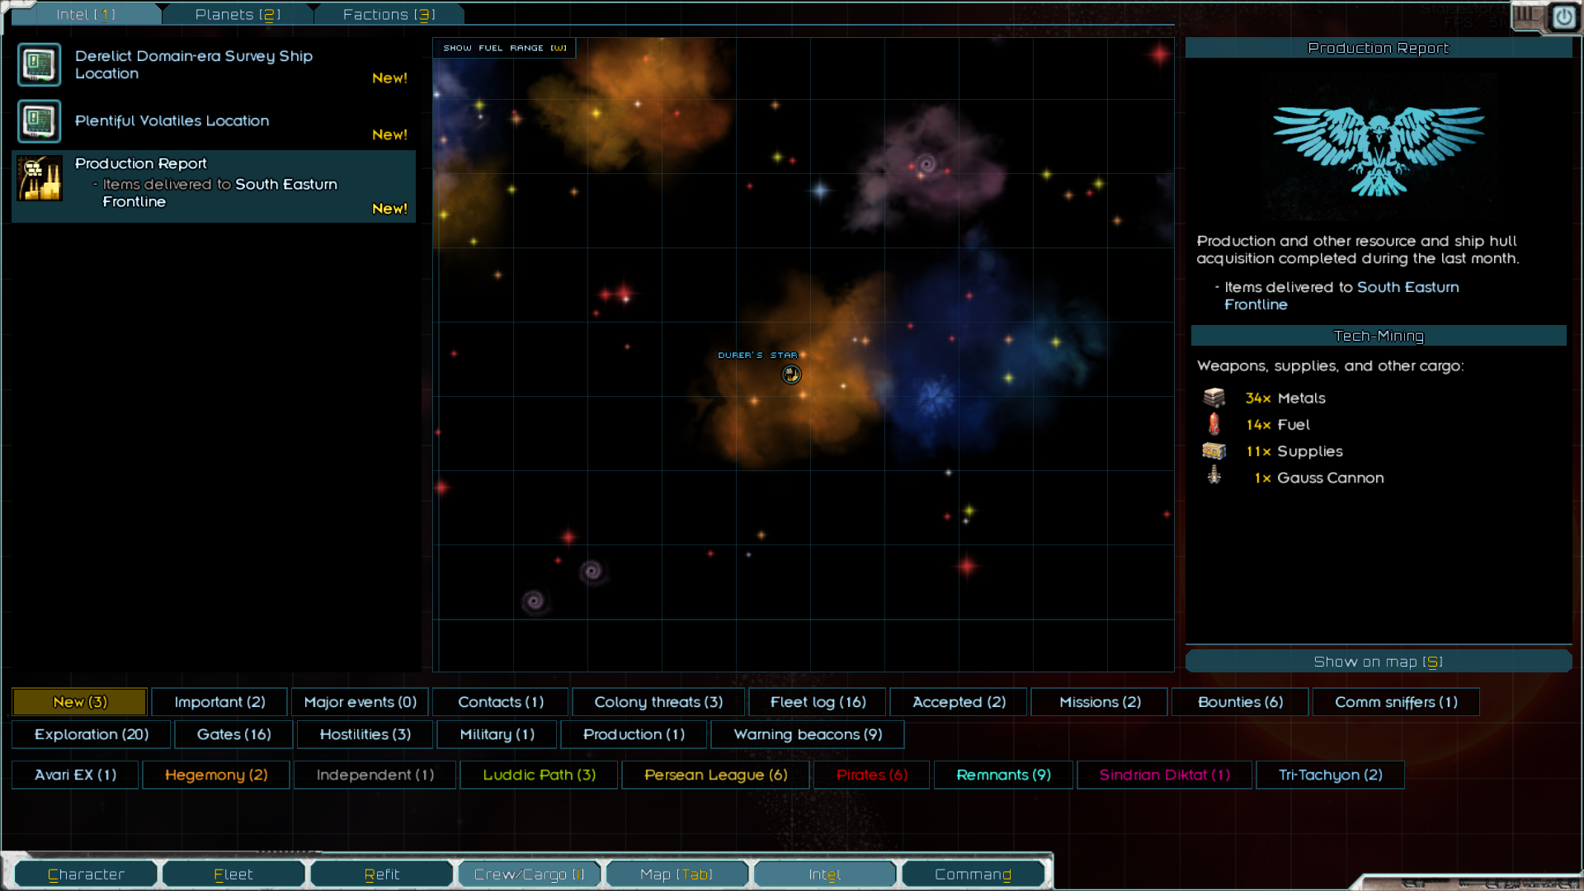
Task: Enable the Pirates (6) faction filter
Action: (871, 775)
